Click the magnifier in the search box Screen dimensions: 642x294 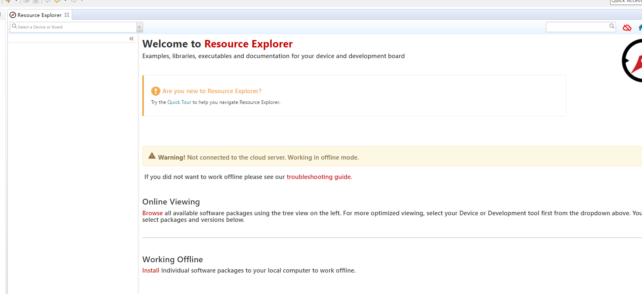click(612, 26)
